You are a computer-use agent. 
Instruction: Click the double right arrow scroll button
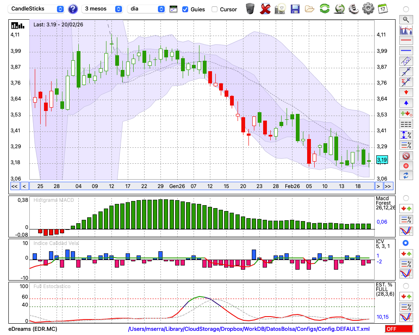[388, 186]
